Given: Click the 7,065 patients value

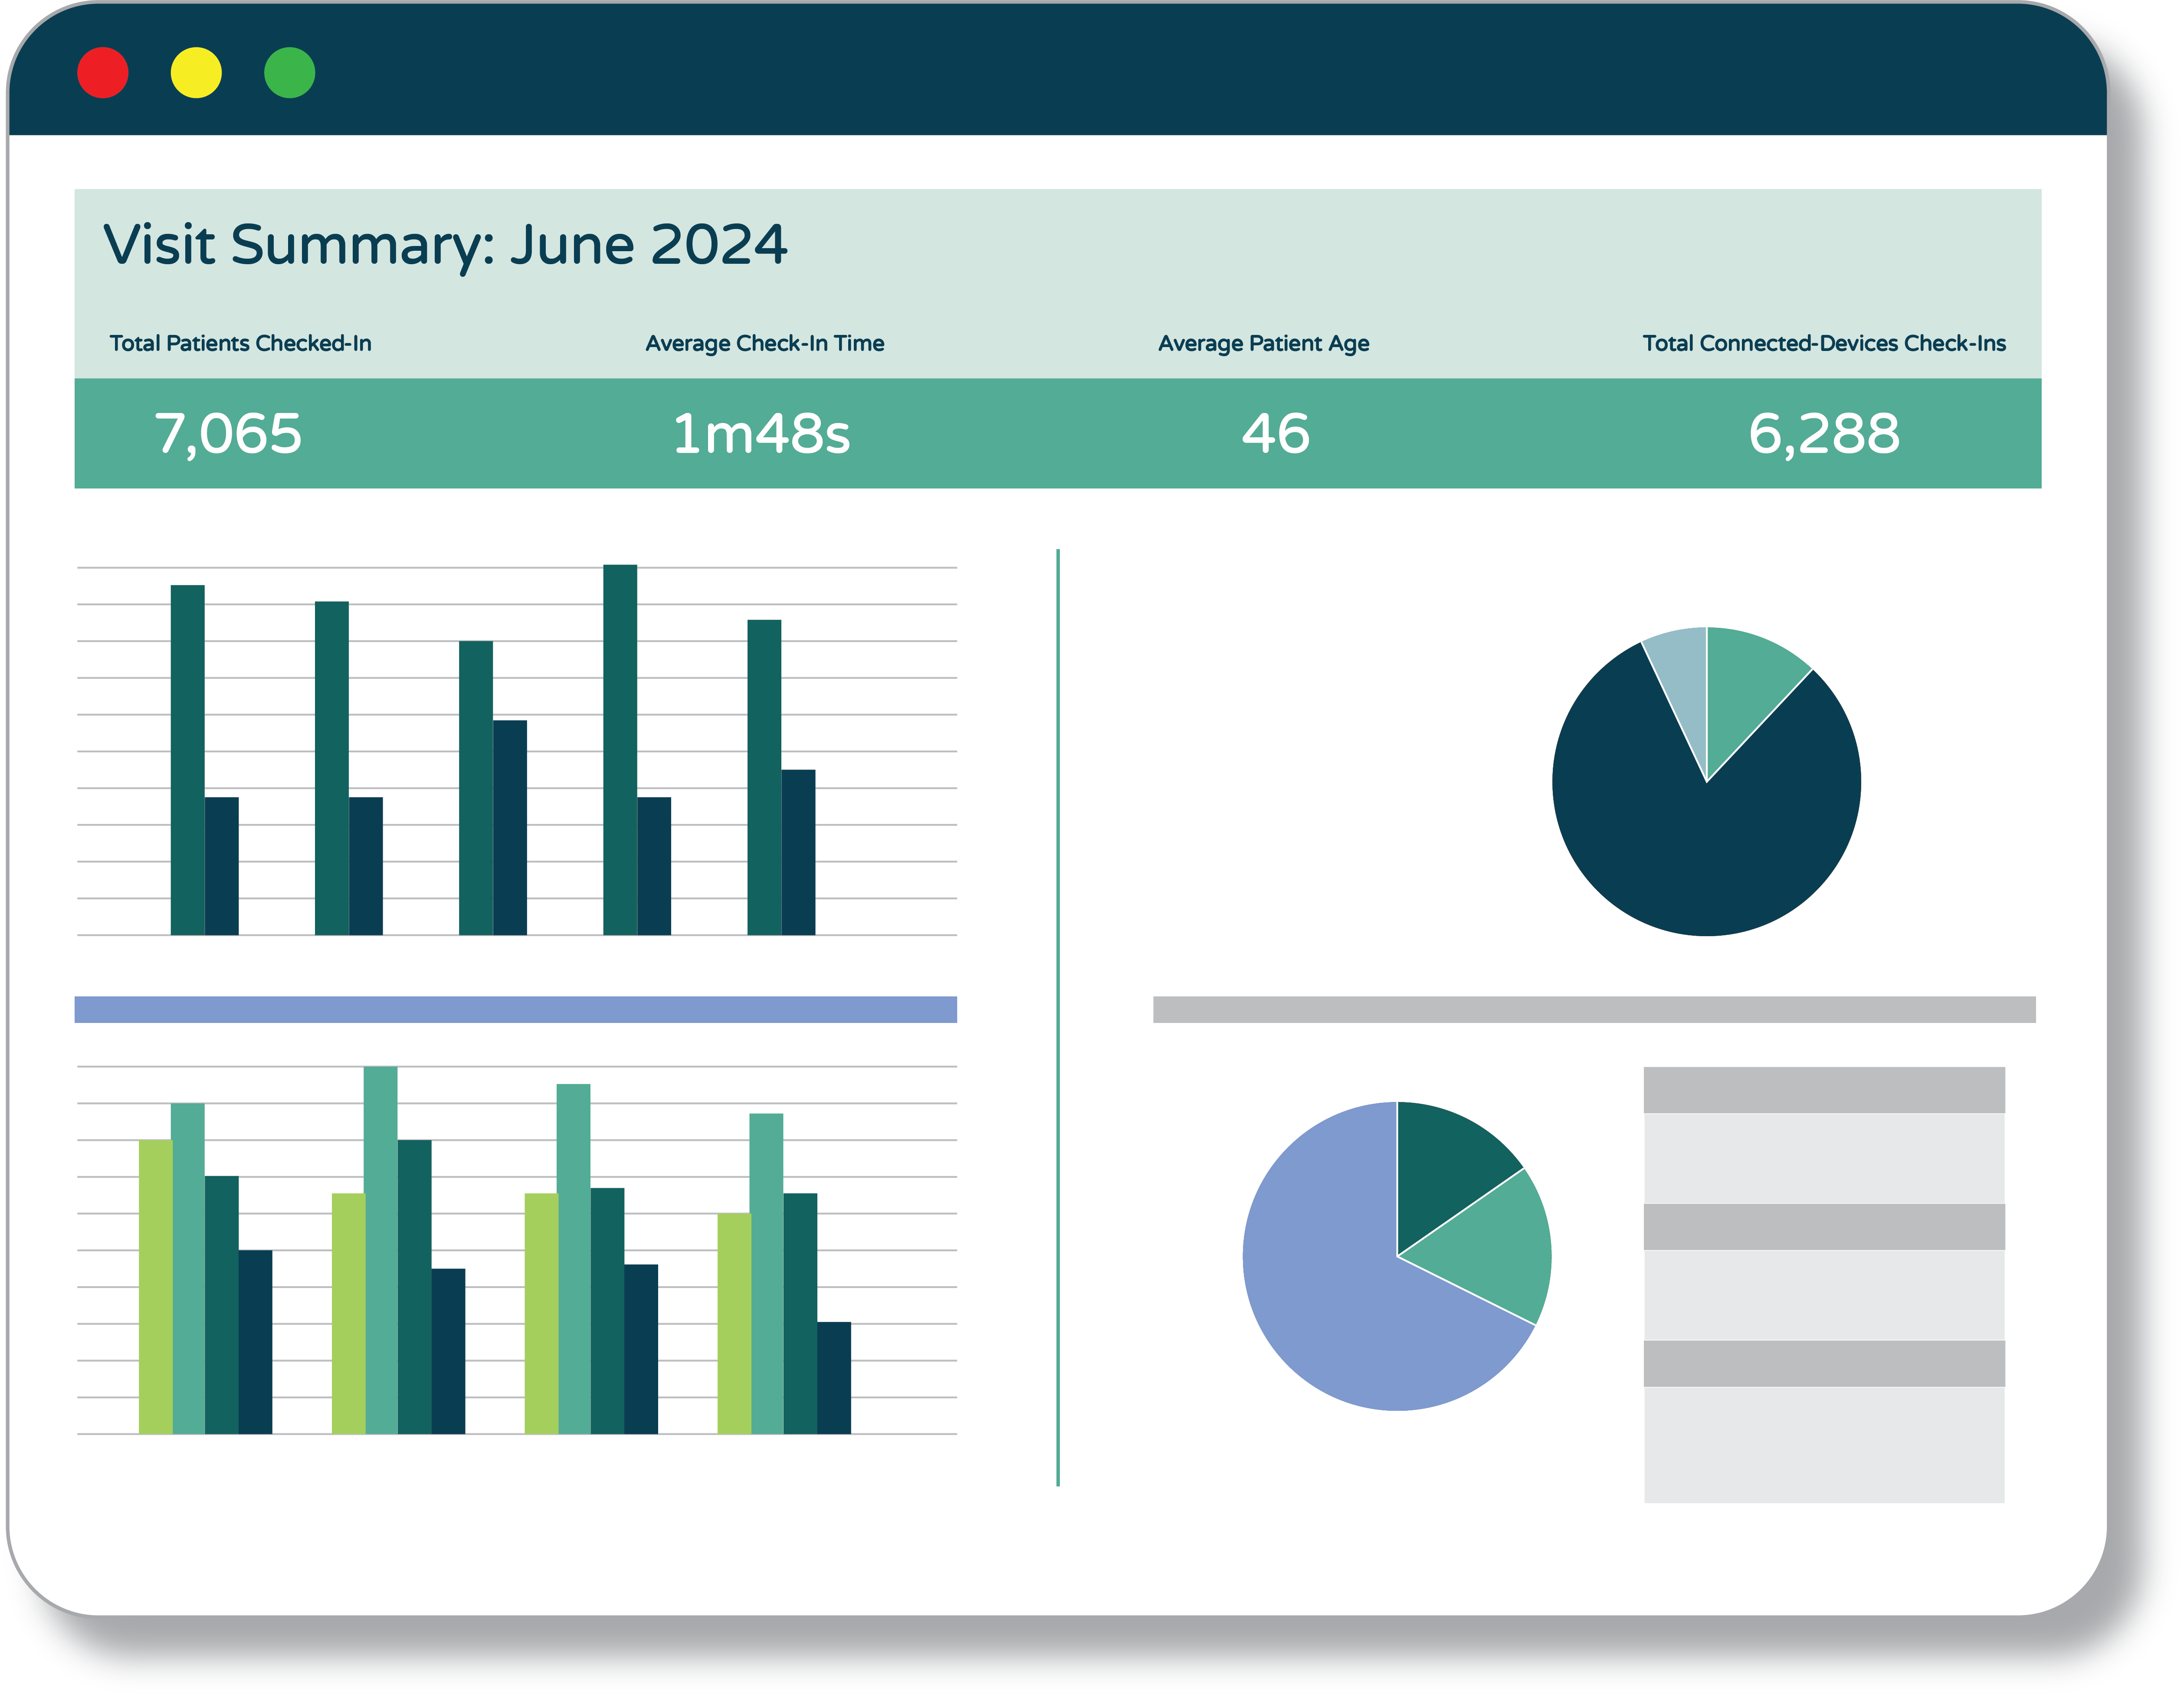Looking at the screenshot, I should click(x=228, y=434).
